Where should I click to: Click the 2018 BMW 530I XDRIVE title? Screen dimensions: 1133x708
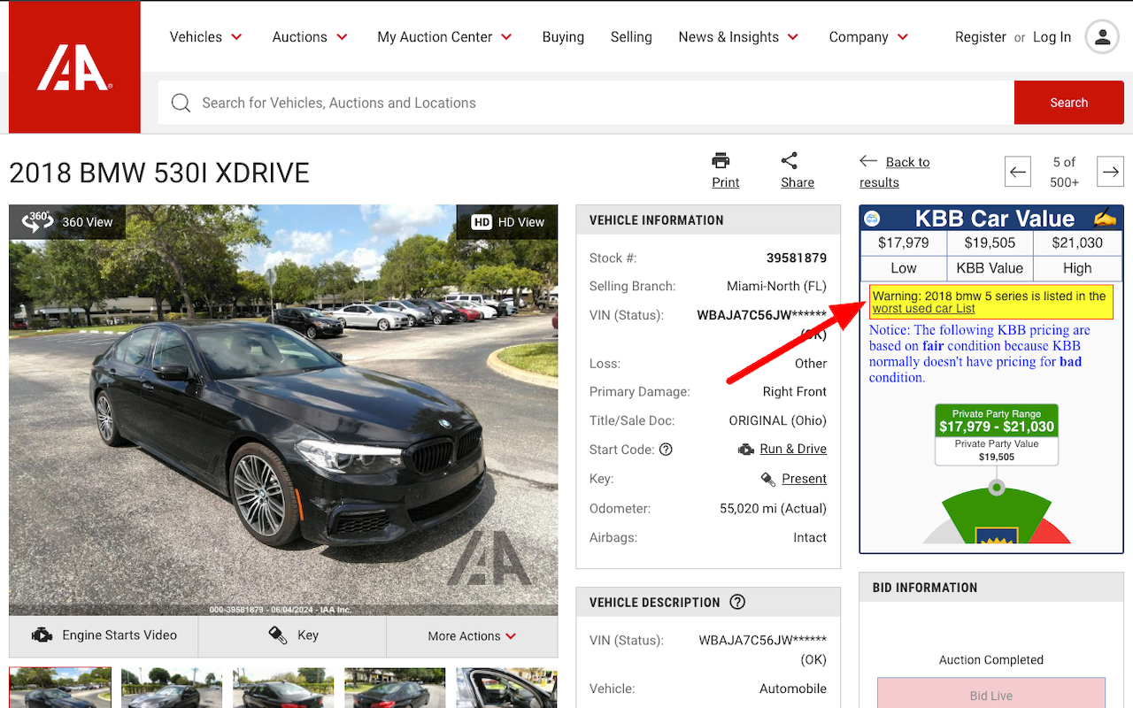159,173
